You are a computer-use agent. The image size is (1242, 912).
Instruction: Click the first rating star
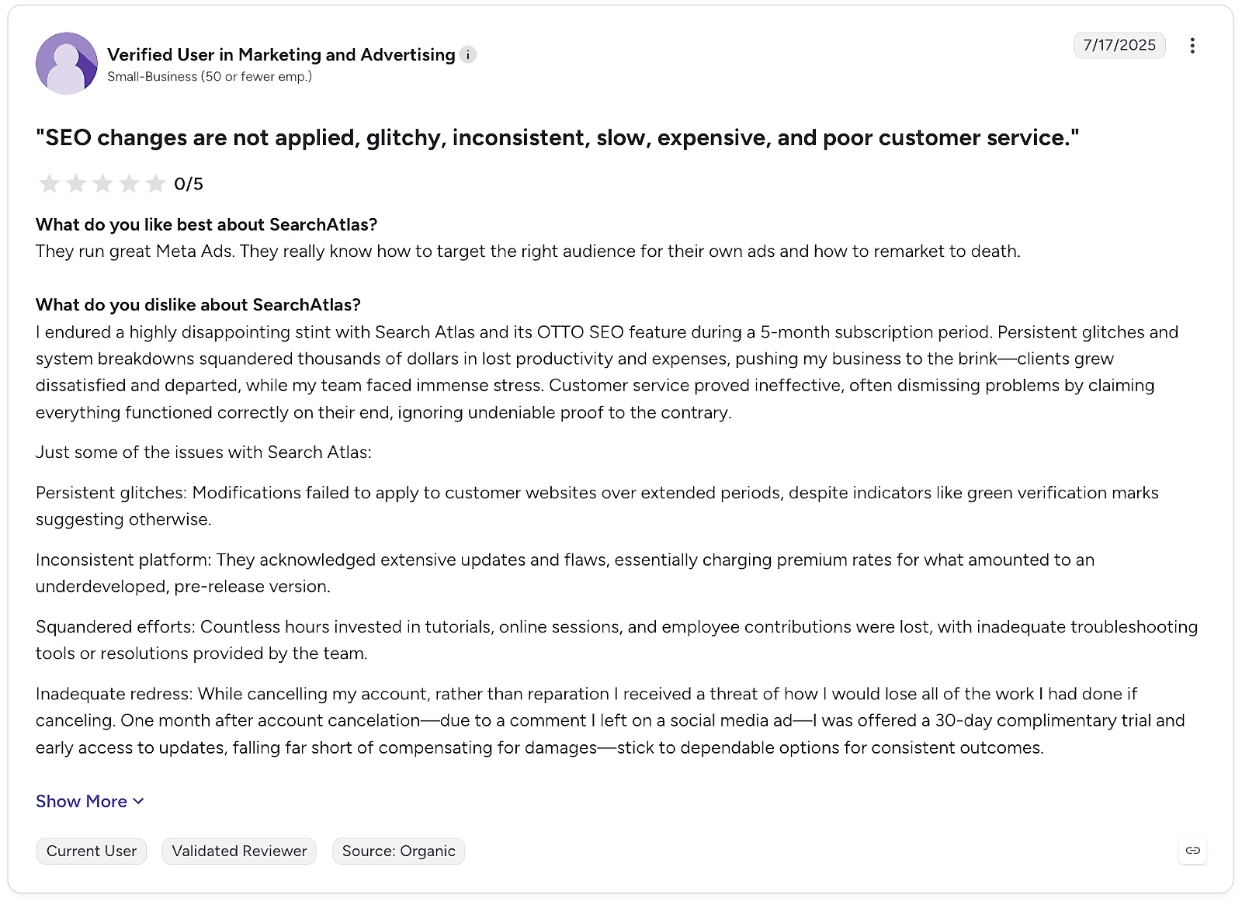pyautogui.click(x=49, y=183)
